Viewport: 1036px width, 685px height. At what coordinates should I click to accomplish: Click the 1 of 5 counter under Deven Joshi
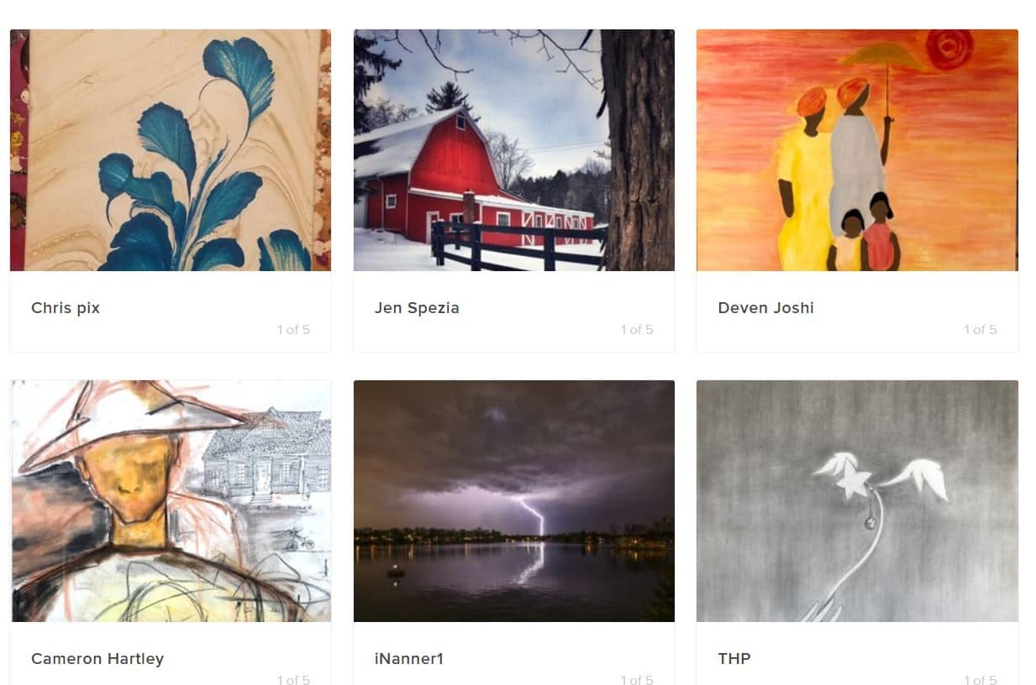pos(981,330)
